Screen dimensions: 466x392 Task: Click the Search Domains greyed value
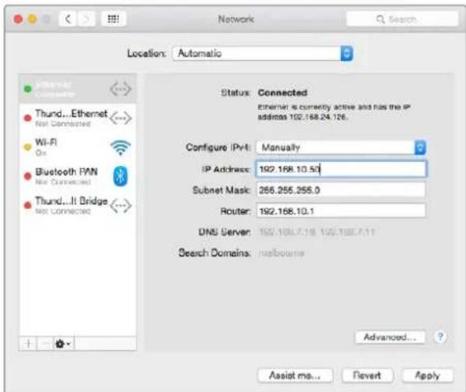281,253
